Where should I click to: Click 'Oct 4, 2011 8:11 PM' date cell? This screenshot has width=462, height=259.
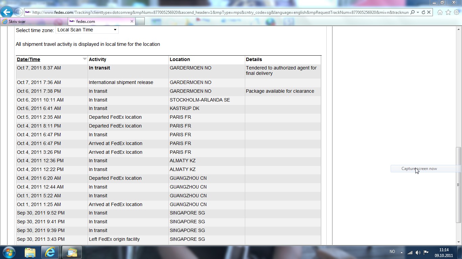point(39,126)
